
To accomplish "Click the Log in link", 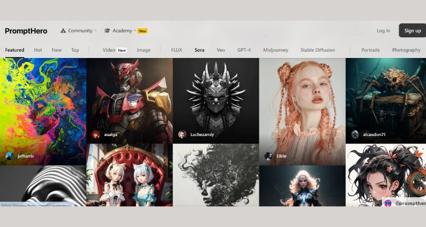I will [383, 31].
